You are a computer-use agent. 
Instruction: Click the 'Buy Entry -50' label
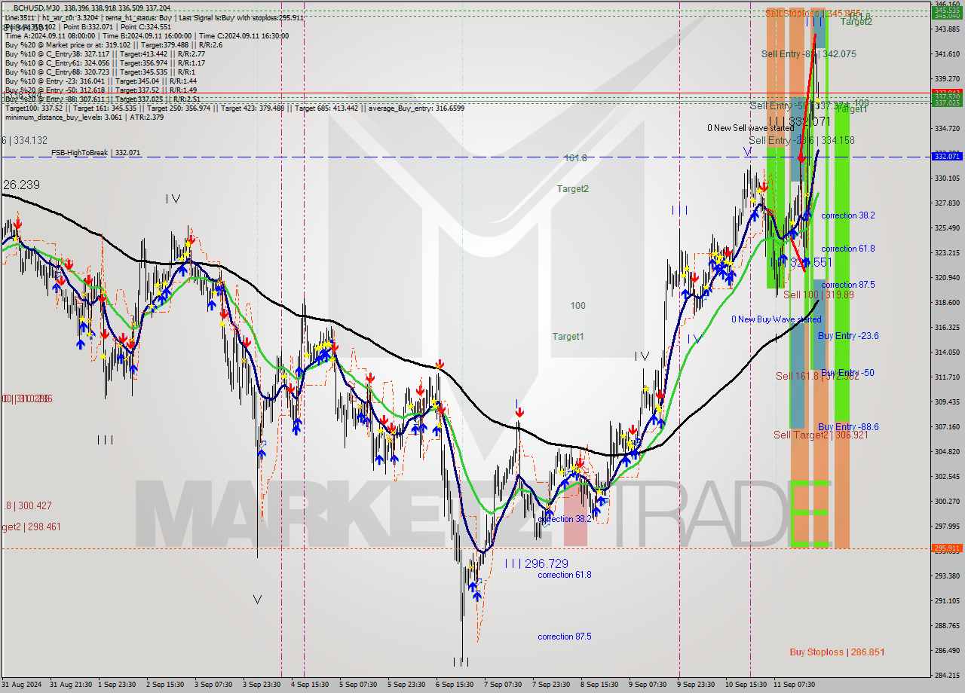tap(847, 373)
